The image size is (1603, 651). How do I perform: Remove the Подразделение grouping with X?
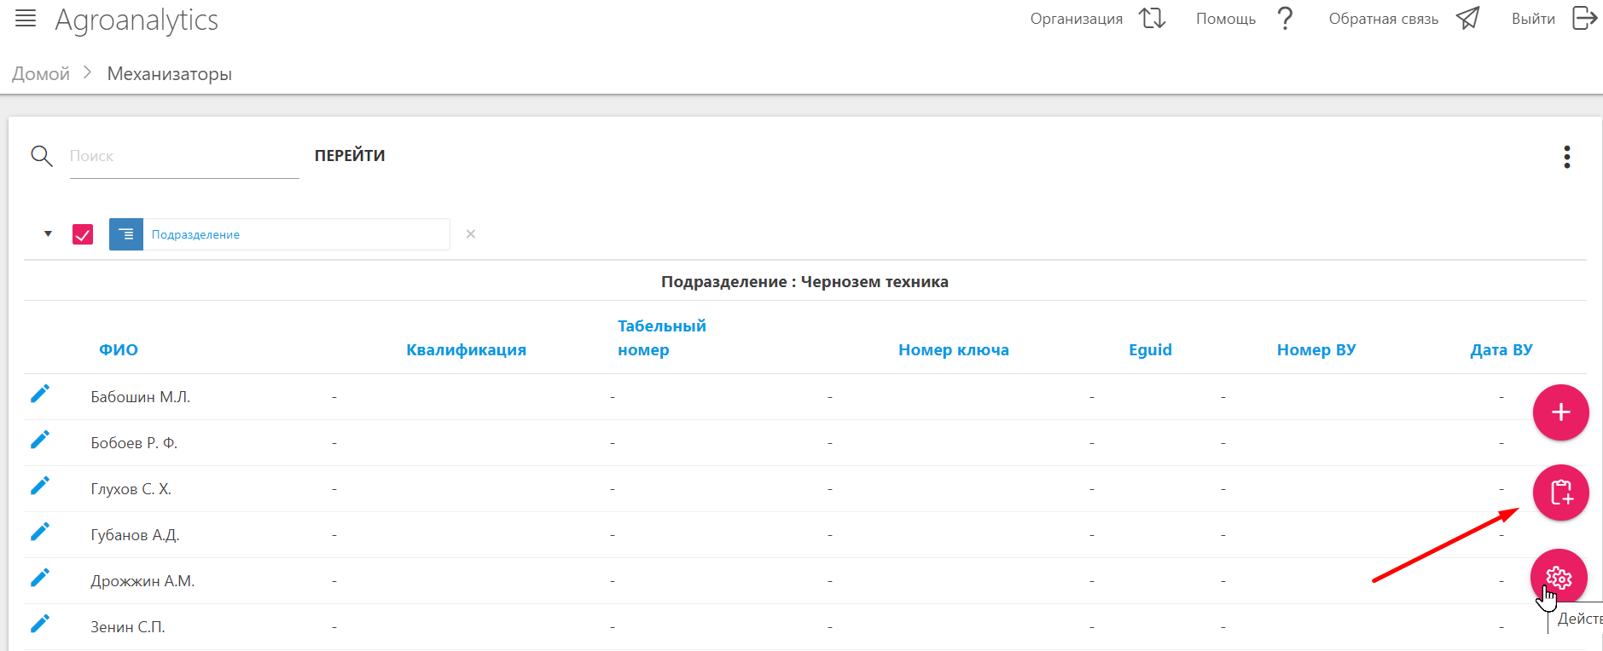pos(470,234)
